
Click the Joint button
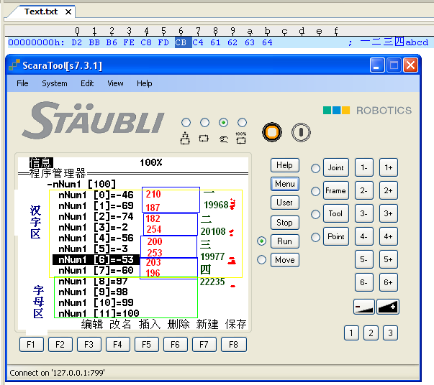(x=335, y=167)
